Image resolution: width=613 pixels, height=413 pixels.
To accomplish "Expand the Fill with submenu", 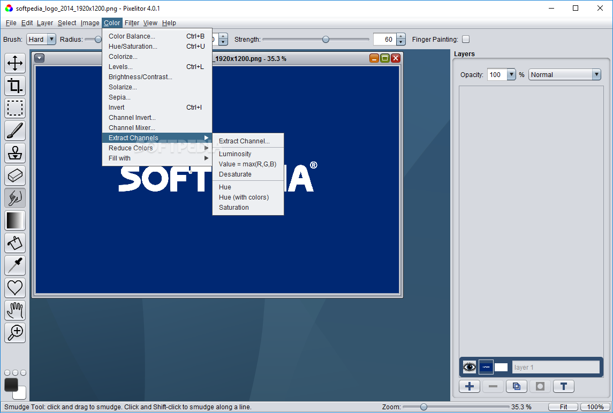I will (x=157, y=158).
